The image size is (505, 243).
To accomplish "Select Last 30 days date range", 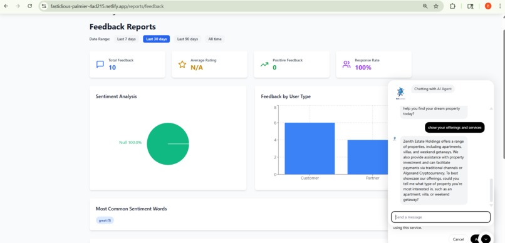I will (x=156, y=39).
